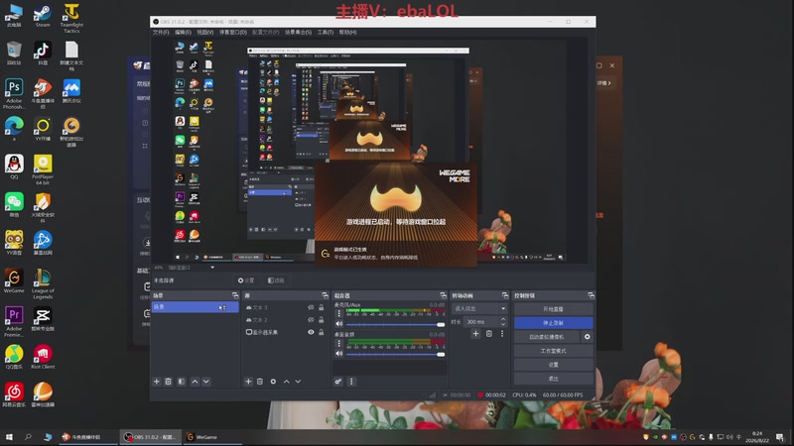Open Riot Client desktop shortcut
Screen dimensions: 794x446
(43, 357)
